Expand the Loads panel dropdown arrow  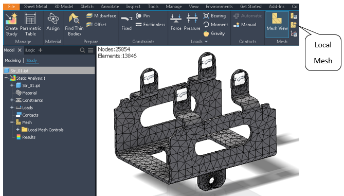tap(206, 42)
